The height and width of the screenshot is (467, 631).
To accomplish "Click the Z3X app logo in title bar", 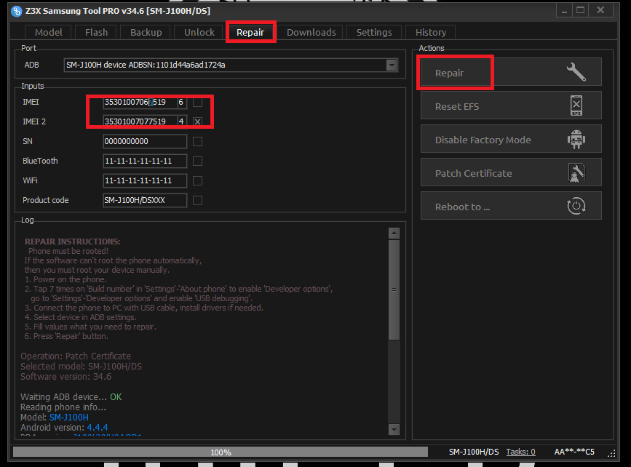I will (x=17, y=11).
